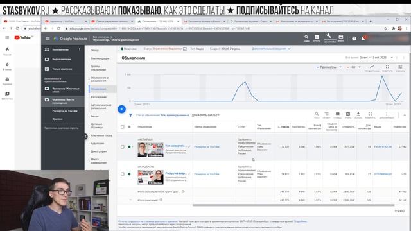Open Видеокампании in the dark sidebar
Image resolution: width=411 pixels, height=231 pixels.
pyautogui.click(x=61, y=59)
